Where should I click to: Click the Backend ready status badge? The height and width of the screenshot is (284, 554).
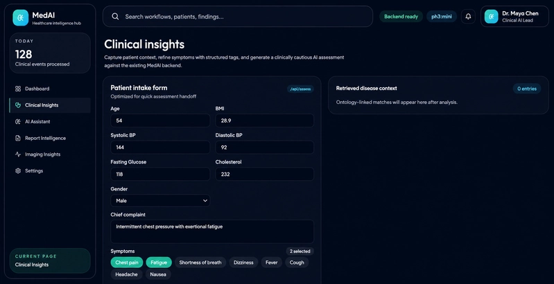pyautogui.click(x=401, y=17)
